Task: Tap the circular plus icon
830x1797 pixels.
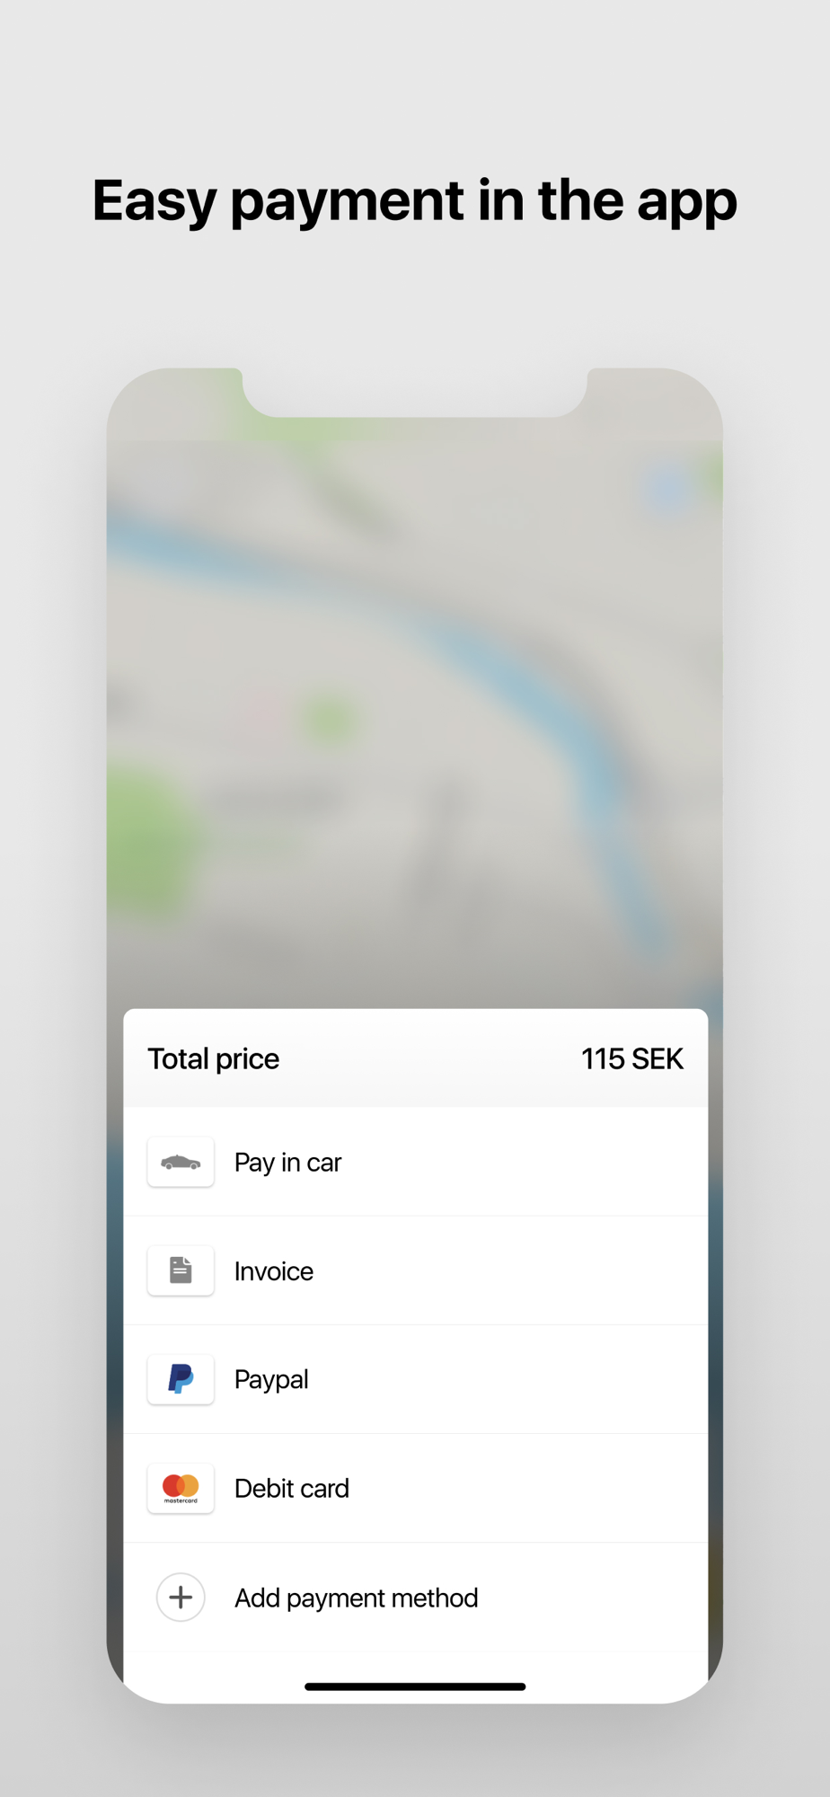Action: coord(181,1597)
